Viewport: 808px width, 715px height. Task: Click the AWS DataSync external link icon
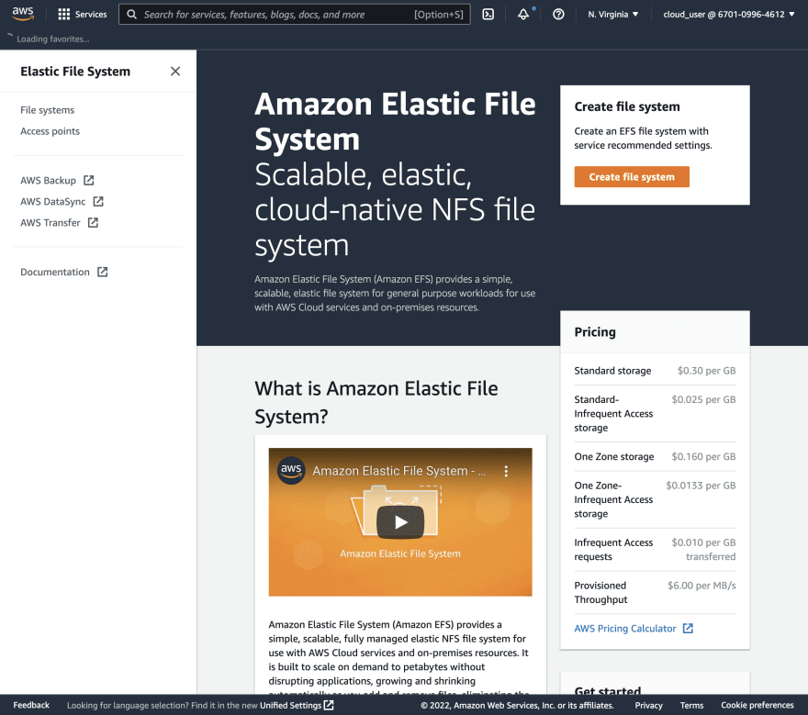(x=98, y=201)
